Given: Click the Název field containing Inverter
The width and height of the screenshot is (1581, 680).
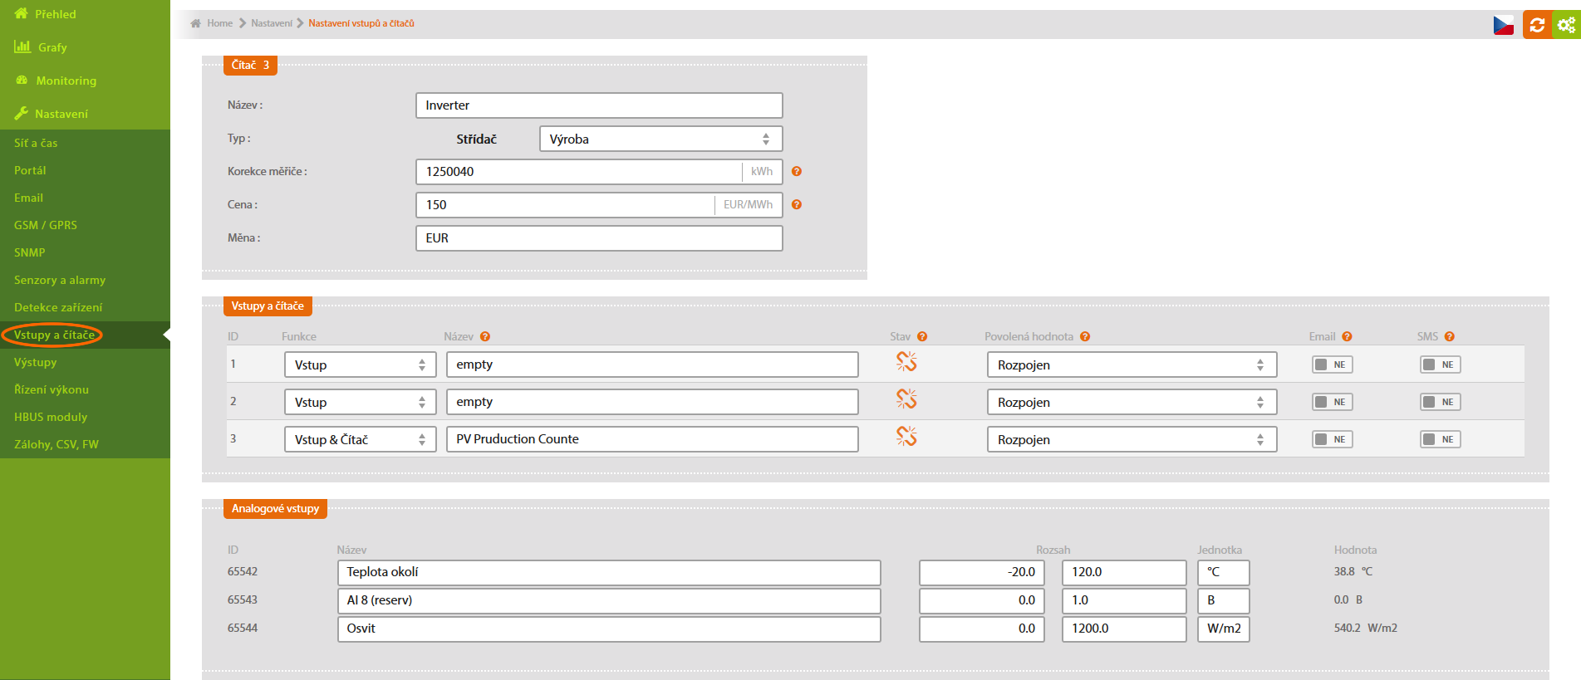Looking at the screenshot, I should click(598, 105).
